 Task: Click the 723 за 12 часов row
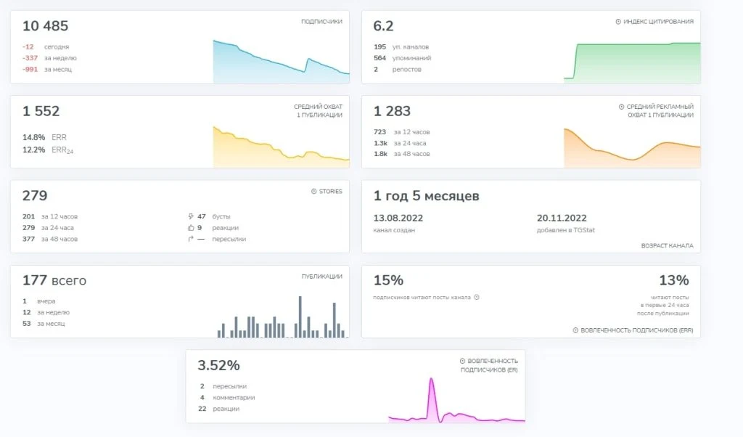pyautogui.click(x=402, y=132)
